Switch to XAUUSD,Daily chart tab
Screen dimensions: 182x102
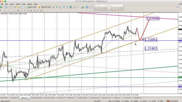[106, 98]
